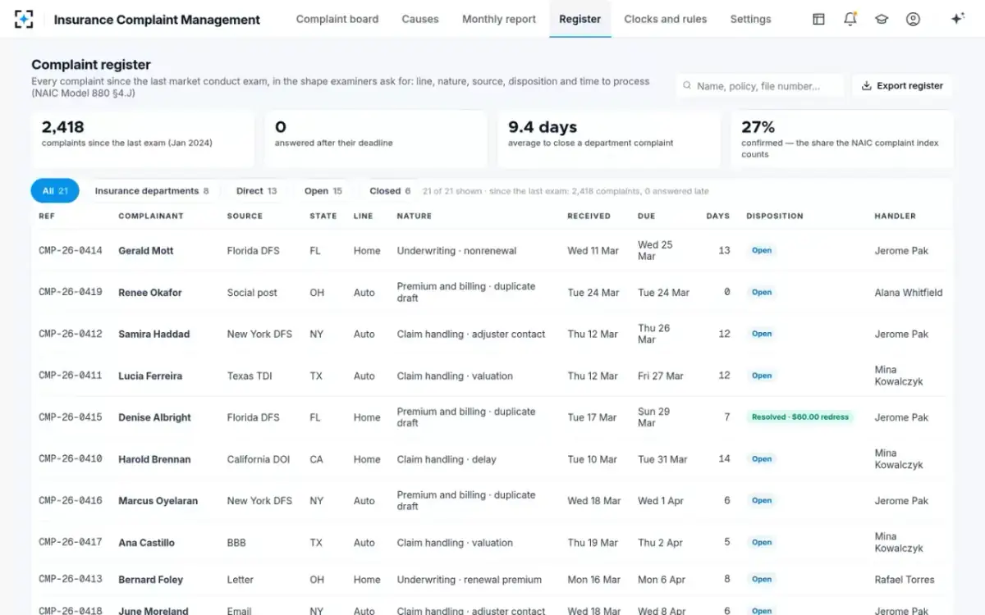Click Tue 31 Mar due date
Image resolution: width=985 pixels, height=615 pixels.
point(662,459)
